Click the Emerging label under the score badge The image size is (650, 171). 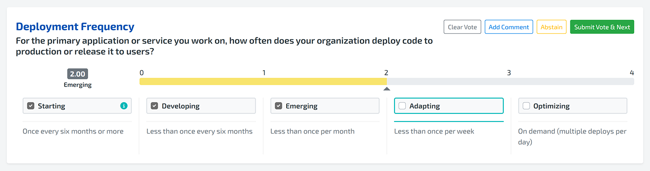pos(78,85)
